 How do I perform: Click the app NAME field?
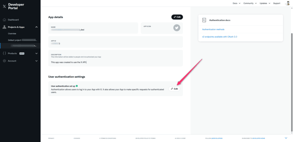click(x=93, y=28)
